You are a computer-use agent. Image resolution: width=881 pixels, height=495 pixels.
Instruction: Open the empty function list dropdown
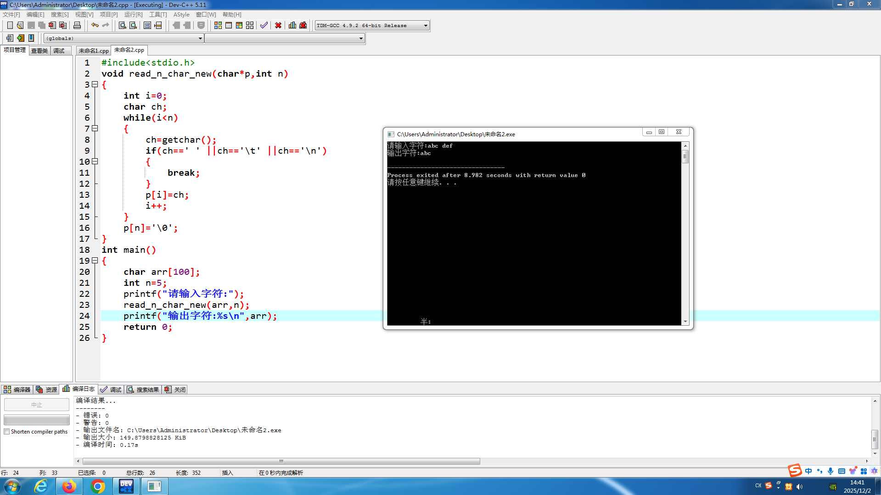pos(285,39)
